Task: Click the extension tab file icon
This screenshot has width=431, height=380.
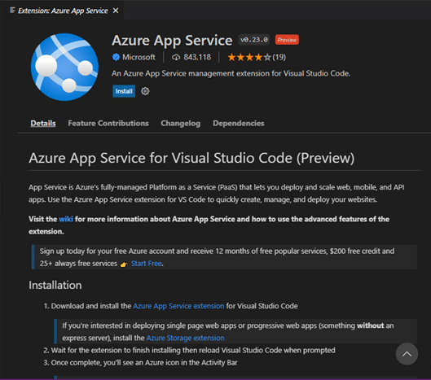Action: [12, 11]
